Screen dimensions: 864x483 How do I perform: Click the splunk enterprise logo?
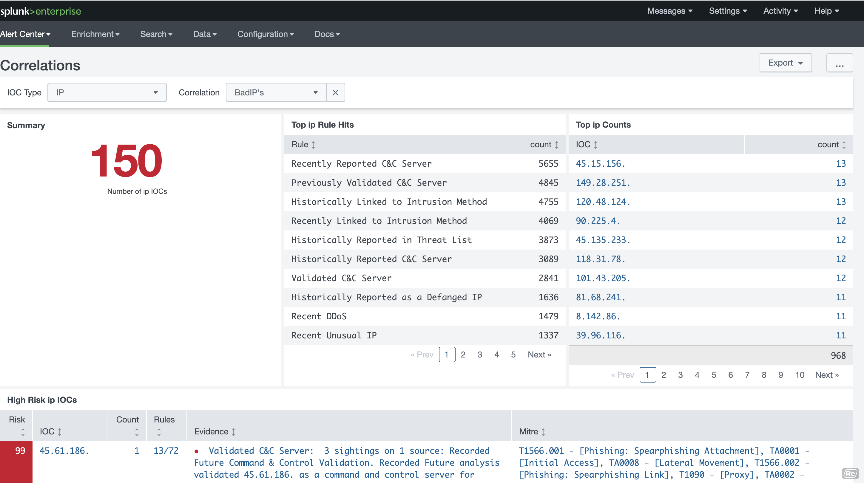[x=41, y=11]
